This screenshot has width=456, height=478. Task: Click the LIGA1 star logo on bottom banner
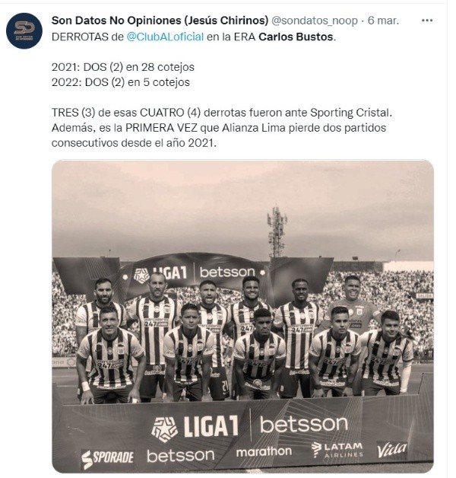pyautogui.click(x=164, y=429)
